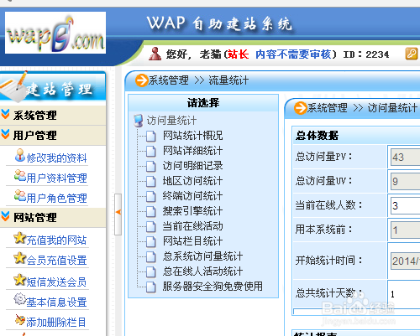Click the key icon in header
The image size is (420, 336).
click(412, 54)
